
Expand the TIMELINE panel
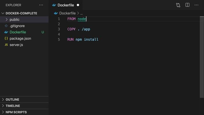(3, 106)
